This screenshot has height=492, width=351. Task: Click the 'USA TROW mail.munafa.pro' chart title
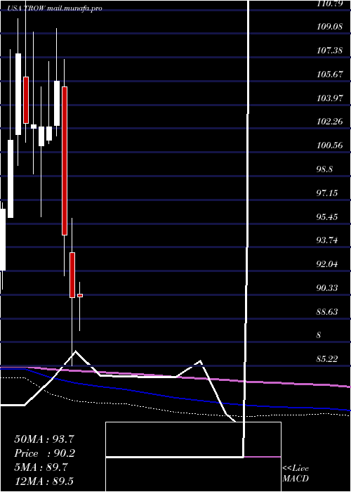coord(55,8)
